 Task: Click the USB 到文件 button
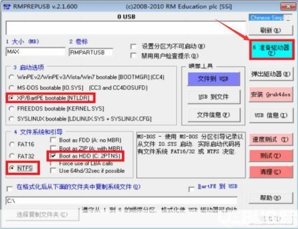click(x=213, y=97)
